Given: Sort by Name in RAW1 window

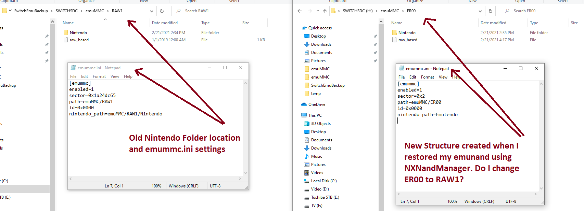Looking at the screenshot, I should (x=68, y=23).
